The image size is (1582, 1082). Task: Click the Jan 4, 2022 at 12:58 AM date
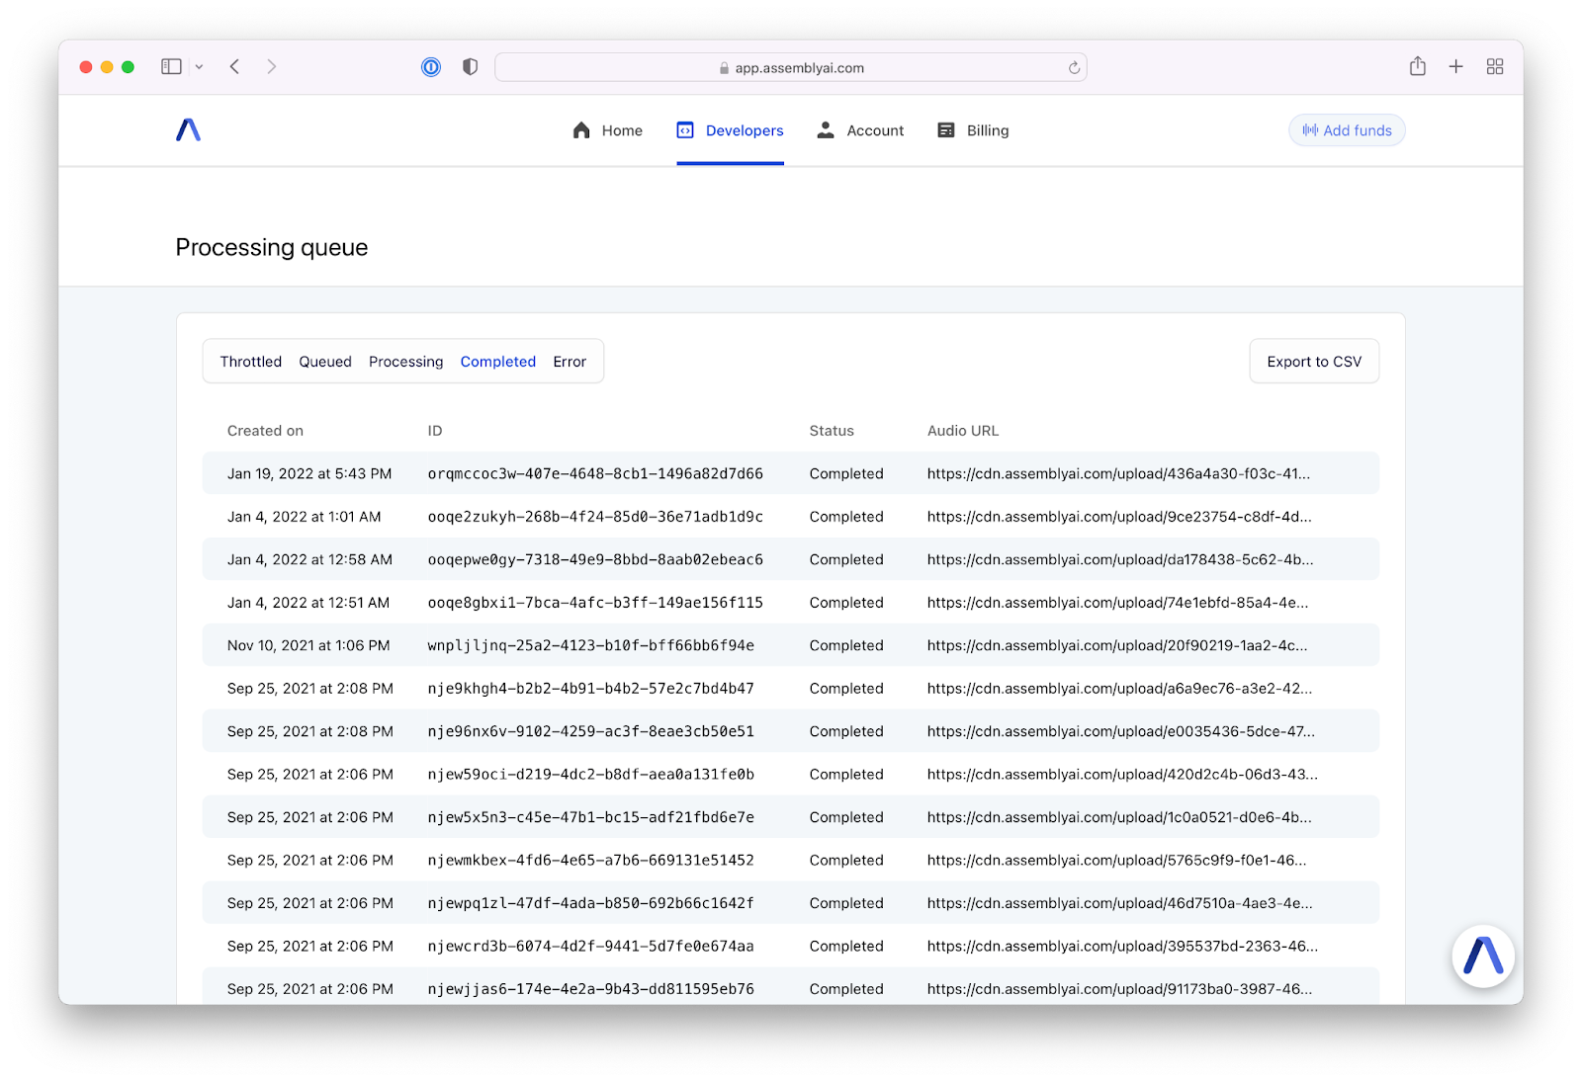309,559
